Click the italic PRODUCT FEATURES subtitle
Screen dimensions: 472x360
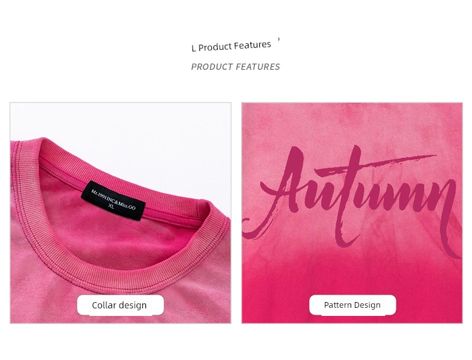[235, 67]
